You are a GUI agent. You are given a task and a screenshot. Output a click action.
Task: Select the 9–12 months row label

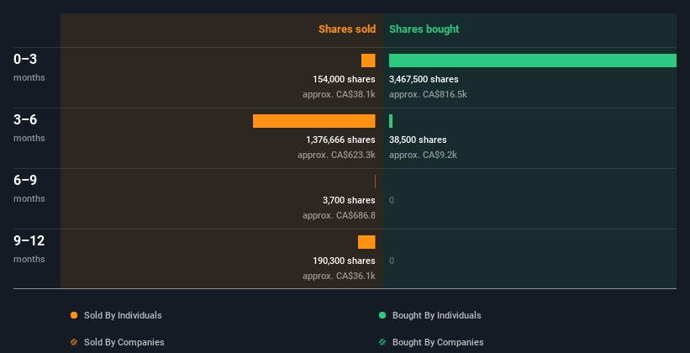(x=29, y=249)
